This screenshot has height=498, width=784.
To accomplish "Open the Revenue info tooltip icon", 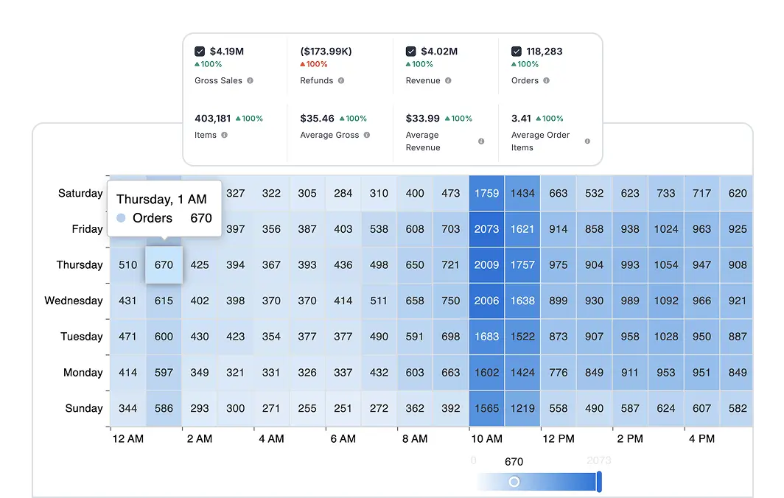I will (447, 80).
